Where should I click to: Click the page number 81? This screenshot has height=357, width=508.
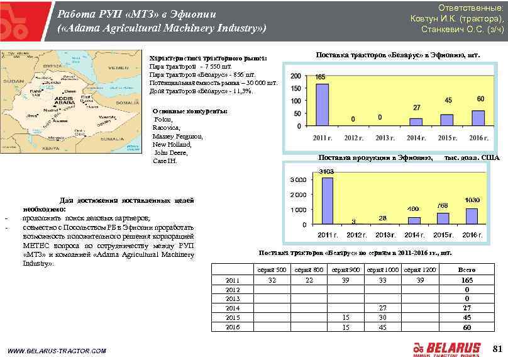click(497, 349)
